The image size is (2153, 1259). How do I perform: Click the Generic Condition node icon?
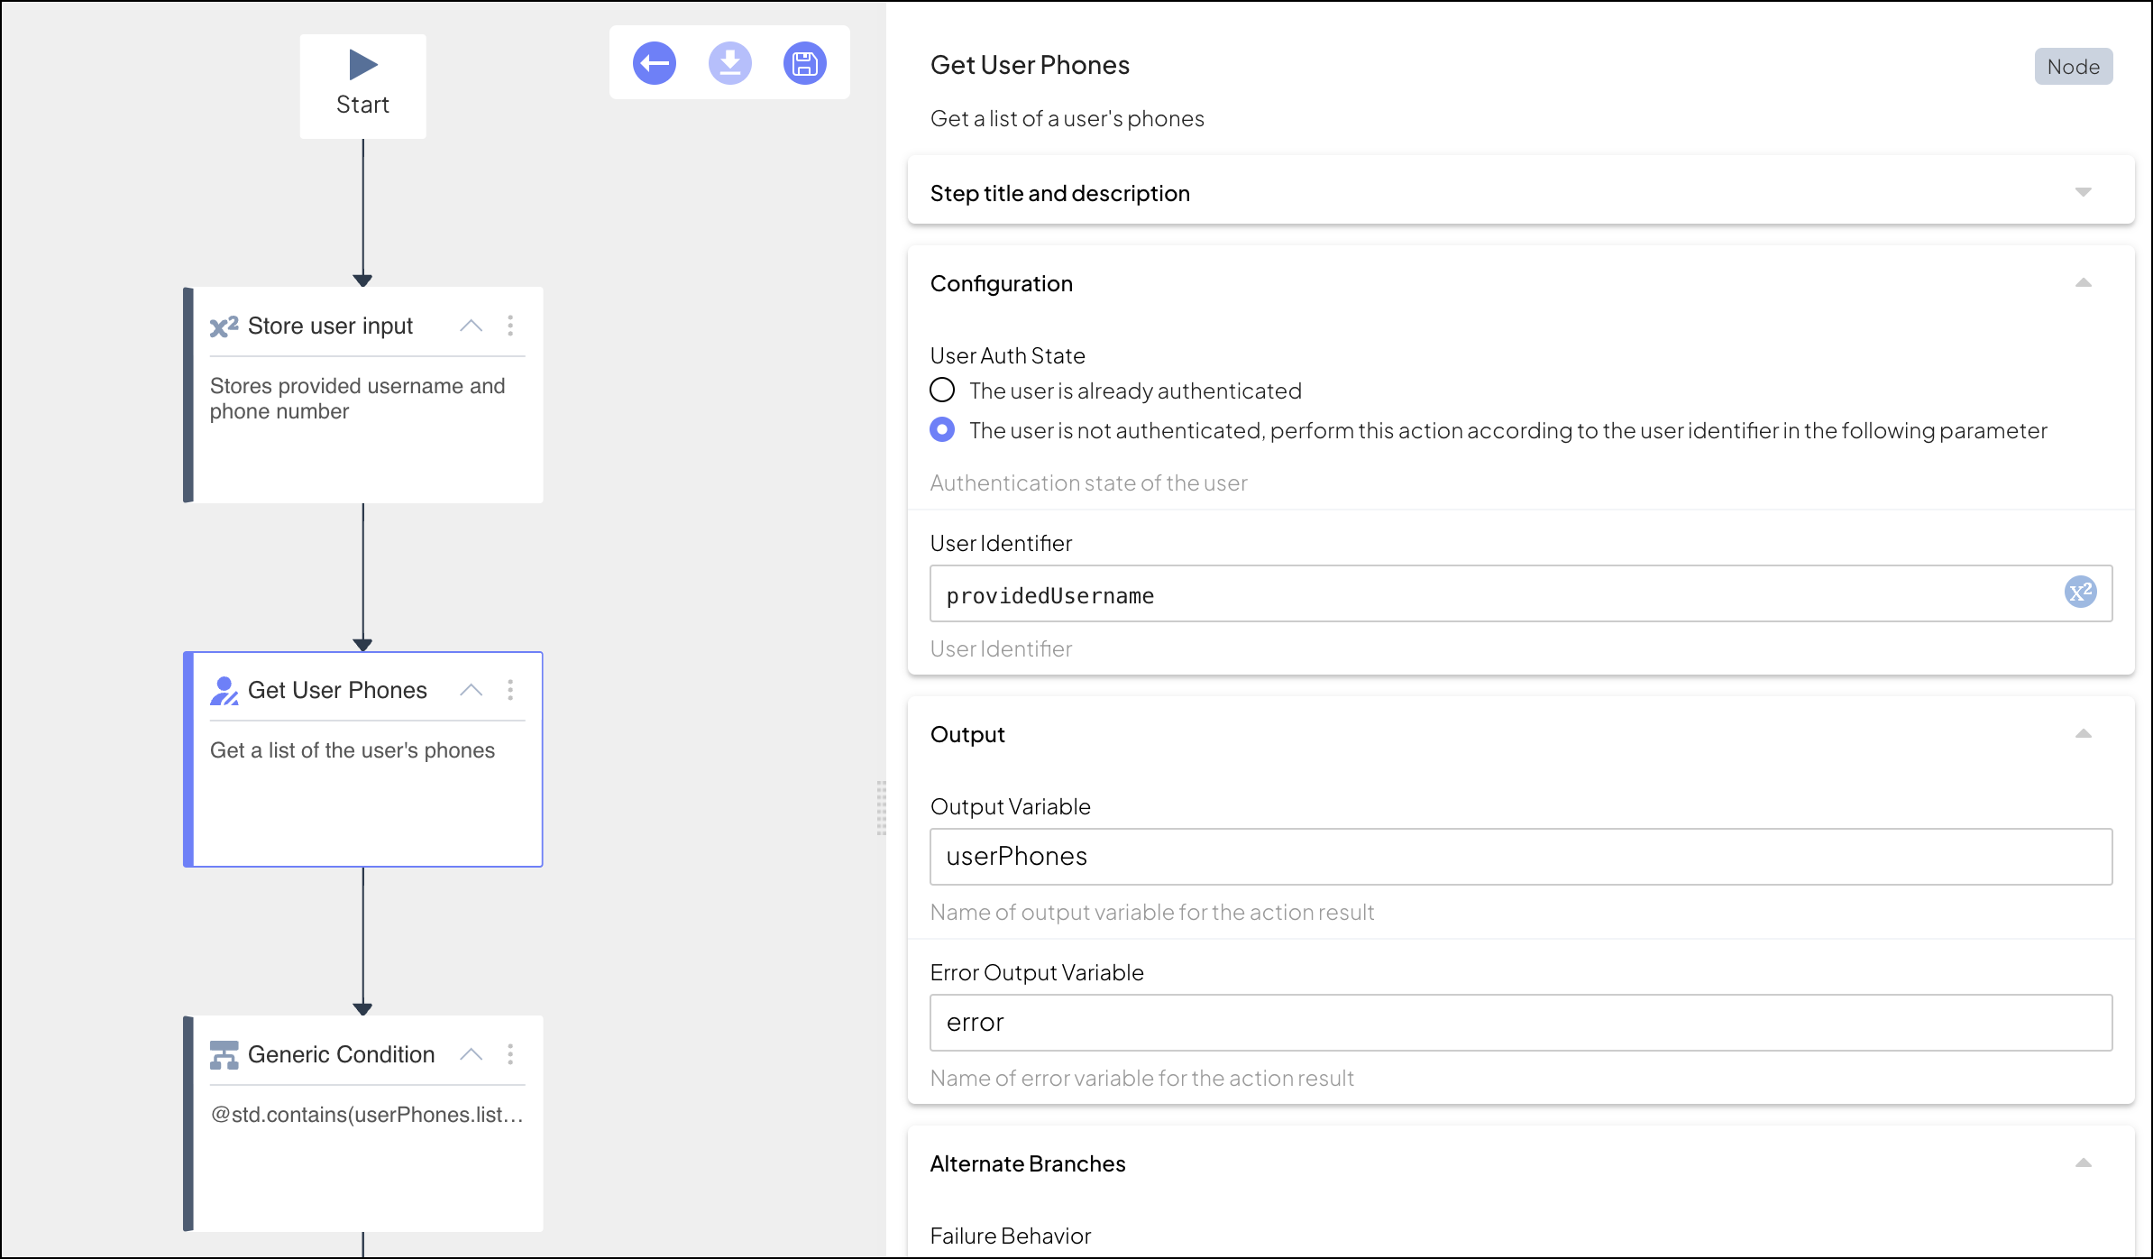[x=224, y=1054]
